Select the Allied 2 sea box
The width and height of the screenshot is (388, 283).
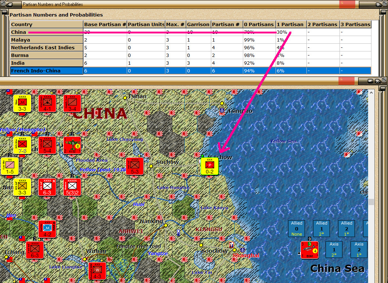coord(346,229)
